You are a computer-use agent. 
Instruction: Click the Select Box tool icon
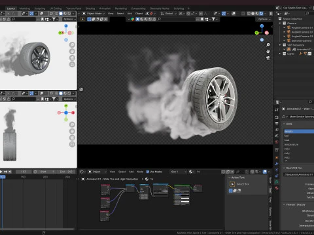[232, 184]
